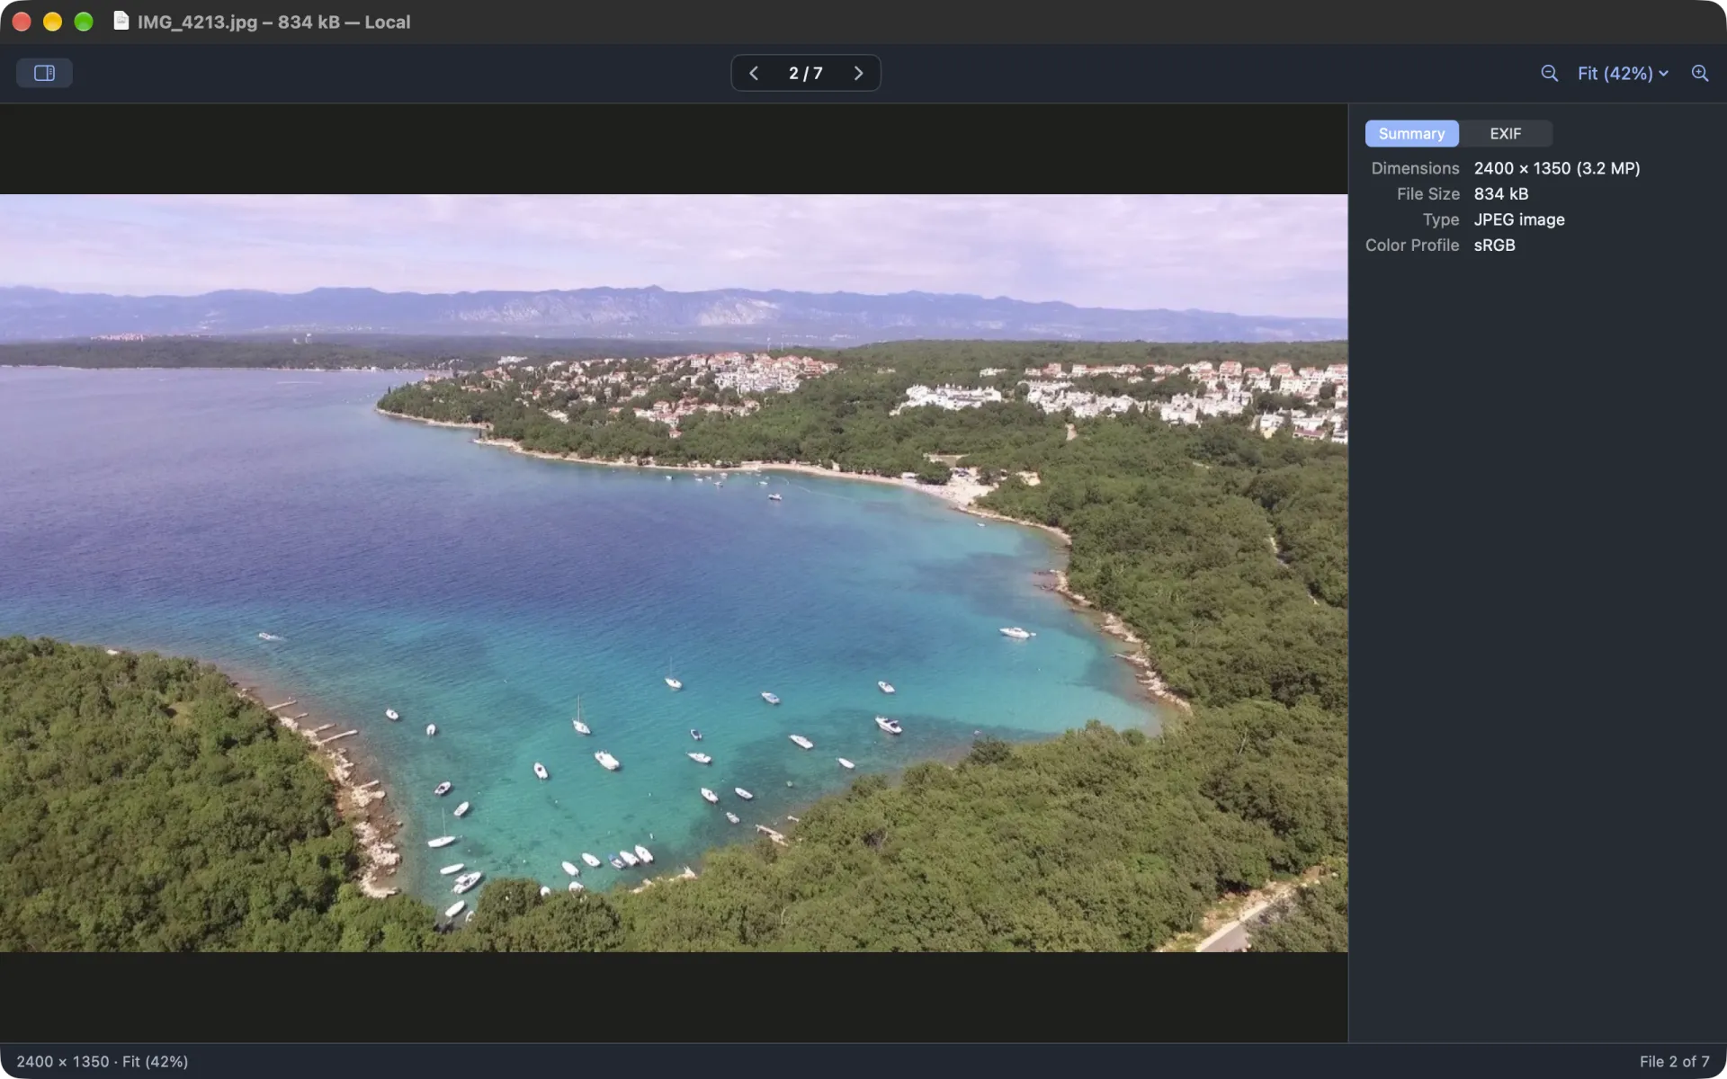Click the 2 / 7 image counter

(806, 73)
